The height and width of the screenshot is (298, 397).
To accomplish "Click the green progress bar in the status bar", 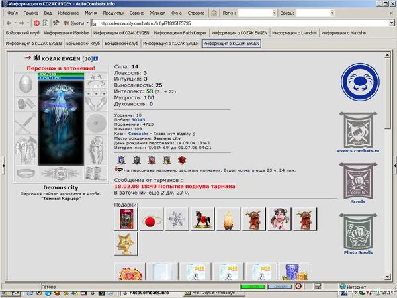I will click(x=253, y=287).
